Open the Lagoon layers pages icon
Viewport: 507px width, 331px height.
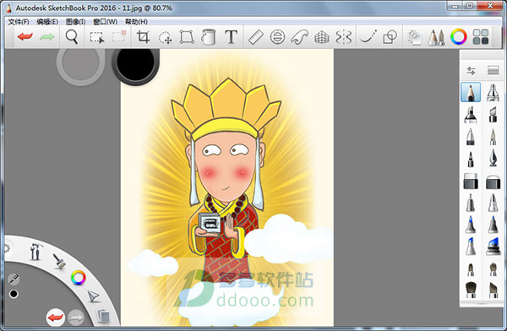tap(103, 316)
